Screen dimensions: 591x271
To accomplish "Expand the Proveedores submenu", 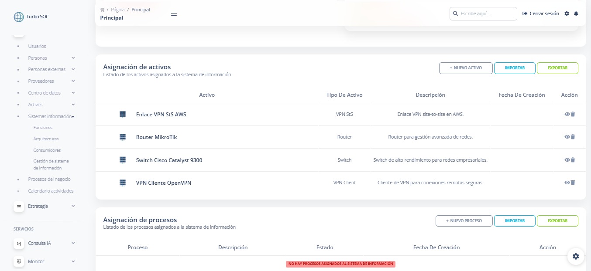I will (73, 81).
